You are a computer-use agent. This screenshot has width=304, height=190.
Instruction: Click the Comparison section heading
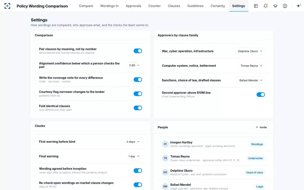(x=44, y=35)
